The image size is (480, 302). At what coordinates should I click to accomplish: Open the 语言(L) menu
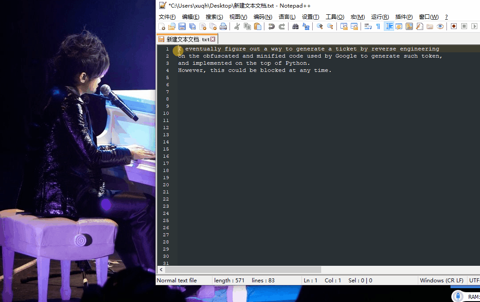pyautogui.click(x=287, y=17)
